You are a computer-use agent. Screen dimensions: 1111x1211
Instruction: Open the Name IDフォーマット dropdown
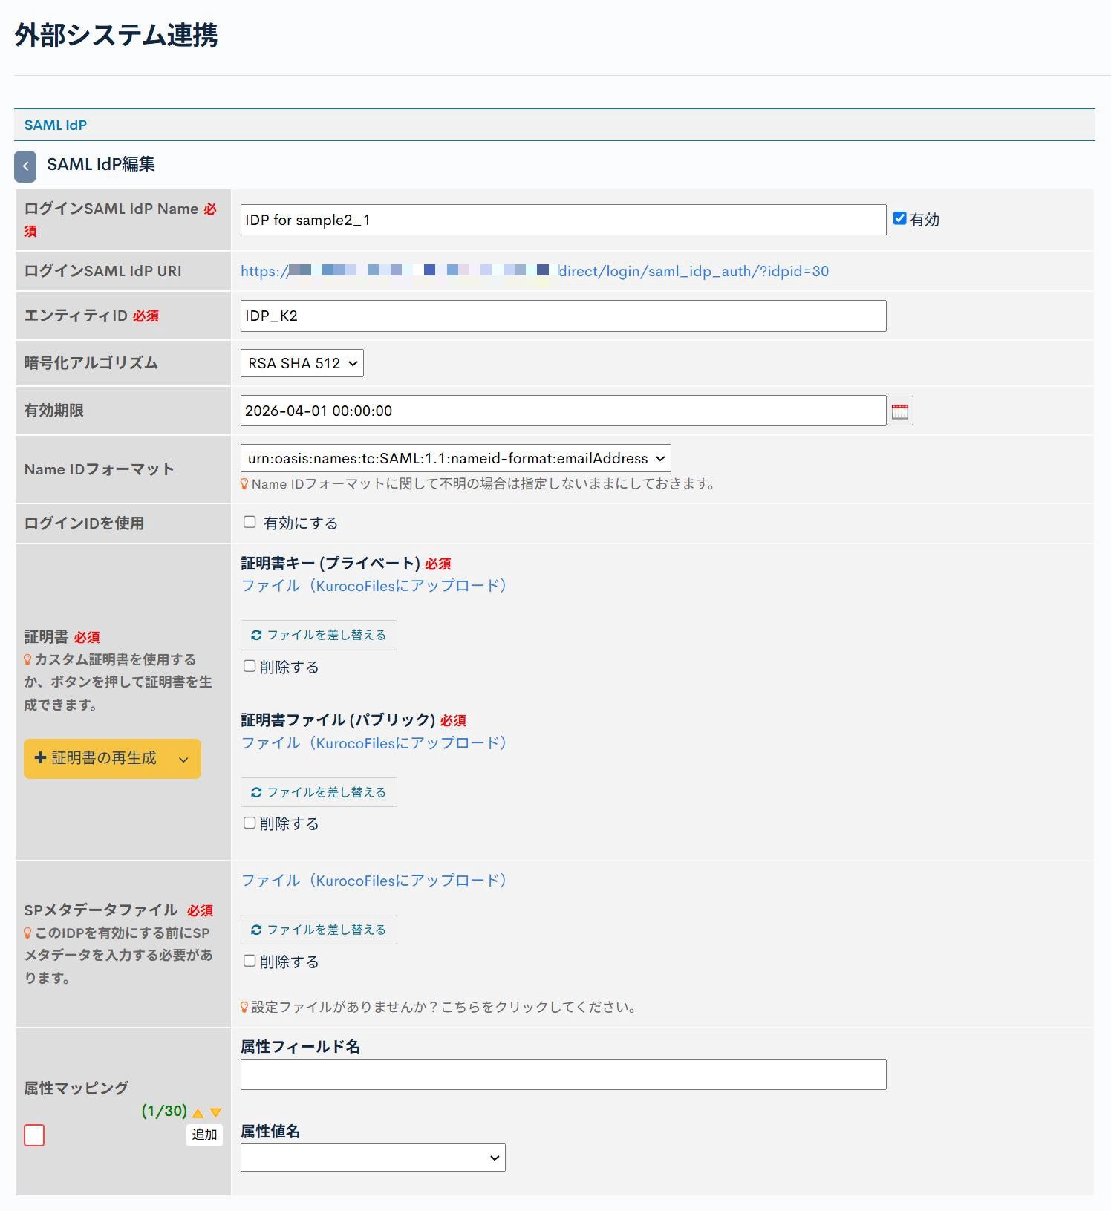tap(455, 459)
